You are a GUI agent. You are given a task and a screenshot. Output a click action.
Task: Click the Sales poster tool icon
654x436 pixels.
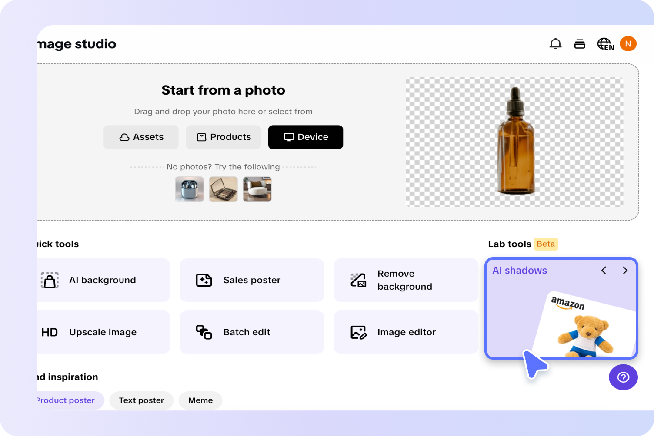point(204,280)
